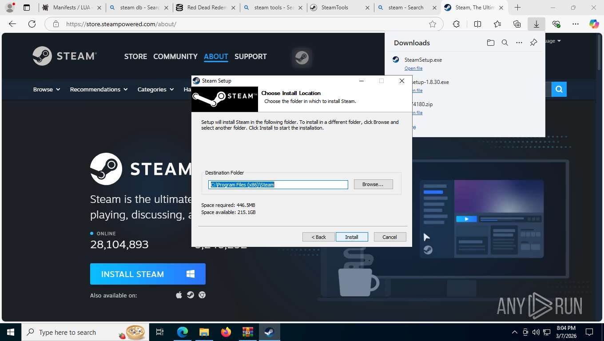
Task: Expand the Recommendations dropdown
Action: (x=99, y=89)
